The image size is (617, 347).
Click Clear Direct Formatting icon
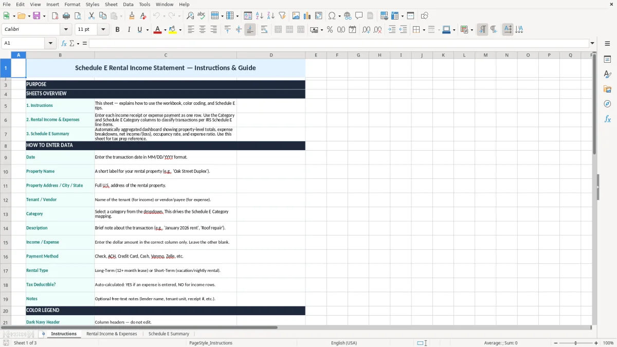[143, 16]
